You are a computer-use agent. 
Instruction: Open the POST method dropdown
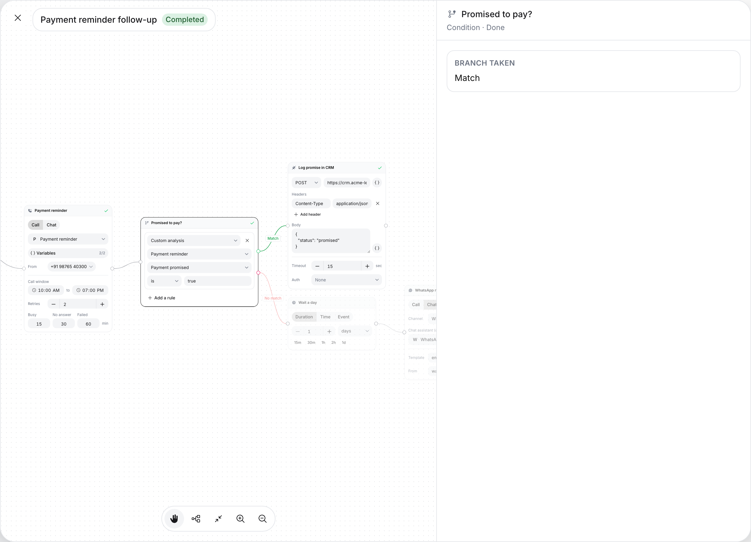click(306, 183)
